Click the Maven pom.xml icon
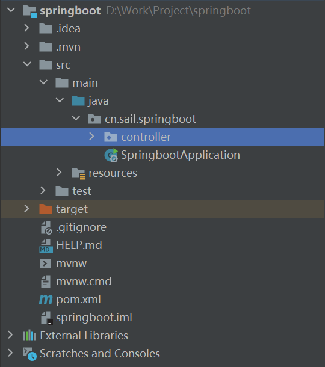325x367 pixels. [46, 300]
